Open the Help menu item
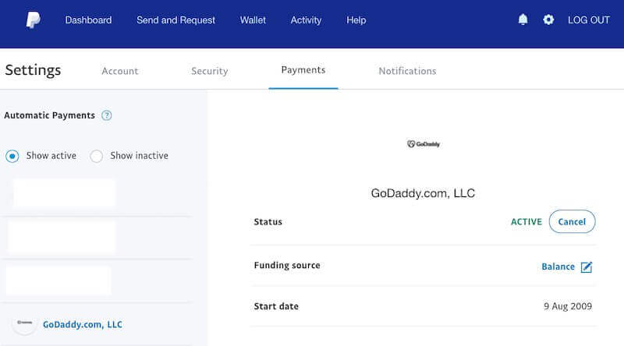 pos(356,20)
